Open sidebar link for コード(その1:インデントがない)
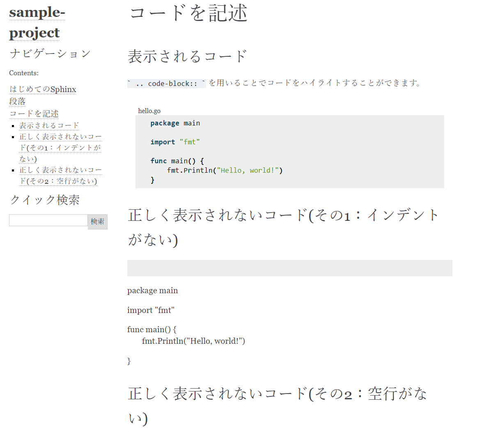This screenshot has width=491, height=440. click(x=60, y=147)
